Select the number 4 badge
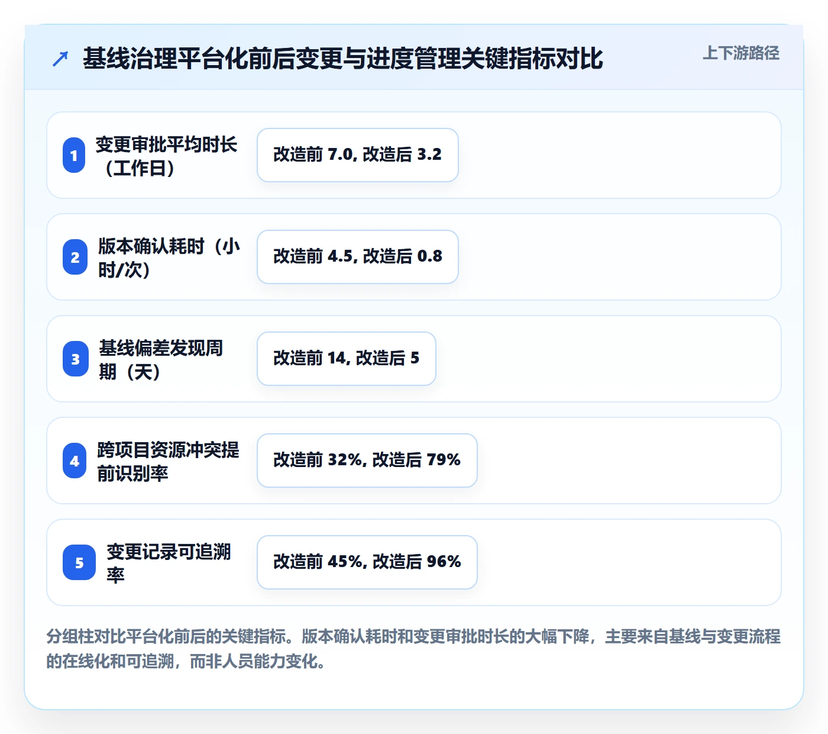This screenshot has width=828, height=734. (75, 461)
